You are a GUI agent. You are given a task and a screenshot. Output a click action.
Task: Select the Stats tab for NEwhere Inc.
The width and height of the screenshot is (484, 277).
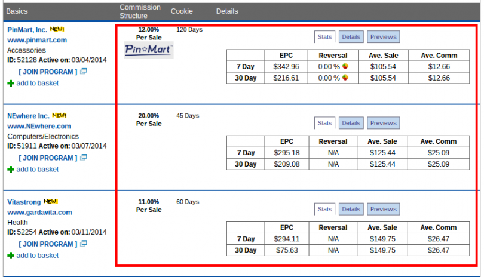(324, 123)
